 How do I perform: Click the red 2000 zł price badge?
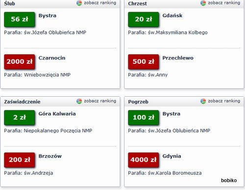pos(20,62)
